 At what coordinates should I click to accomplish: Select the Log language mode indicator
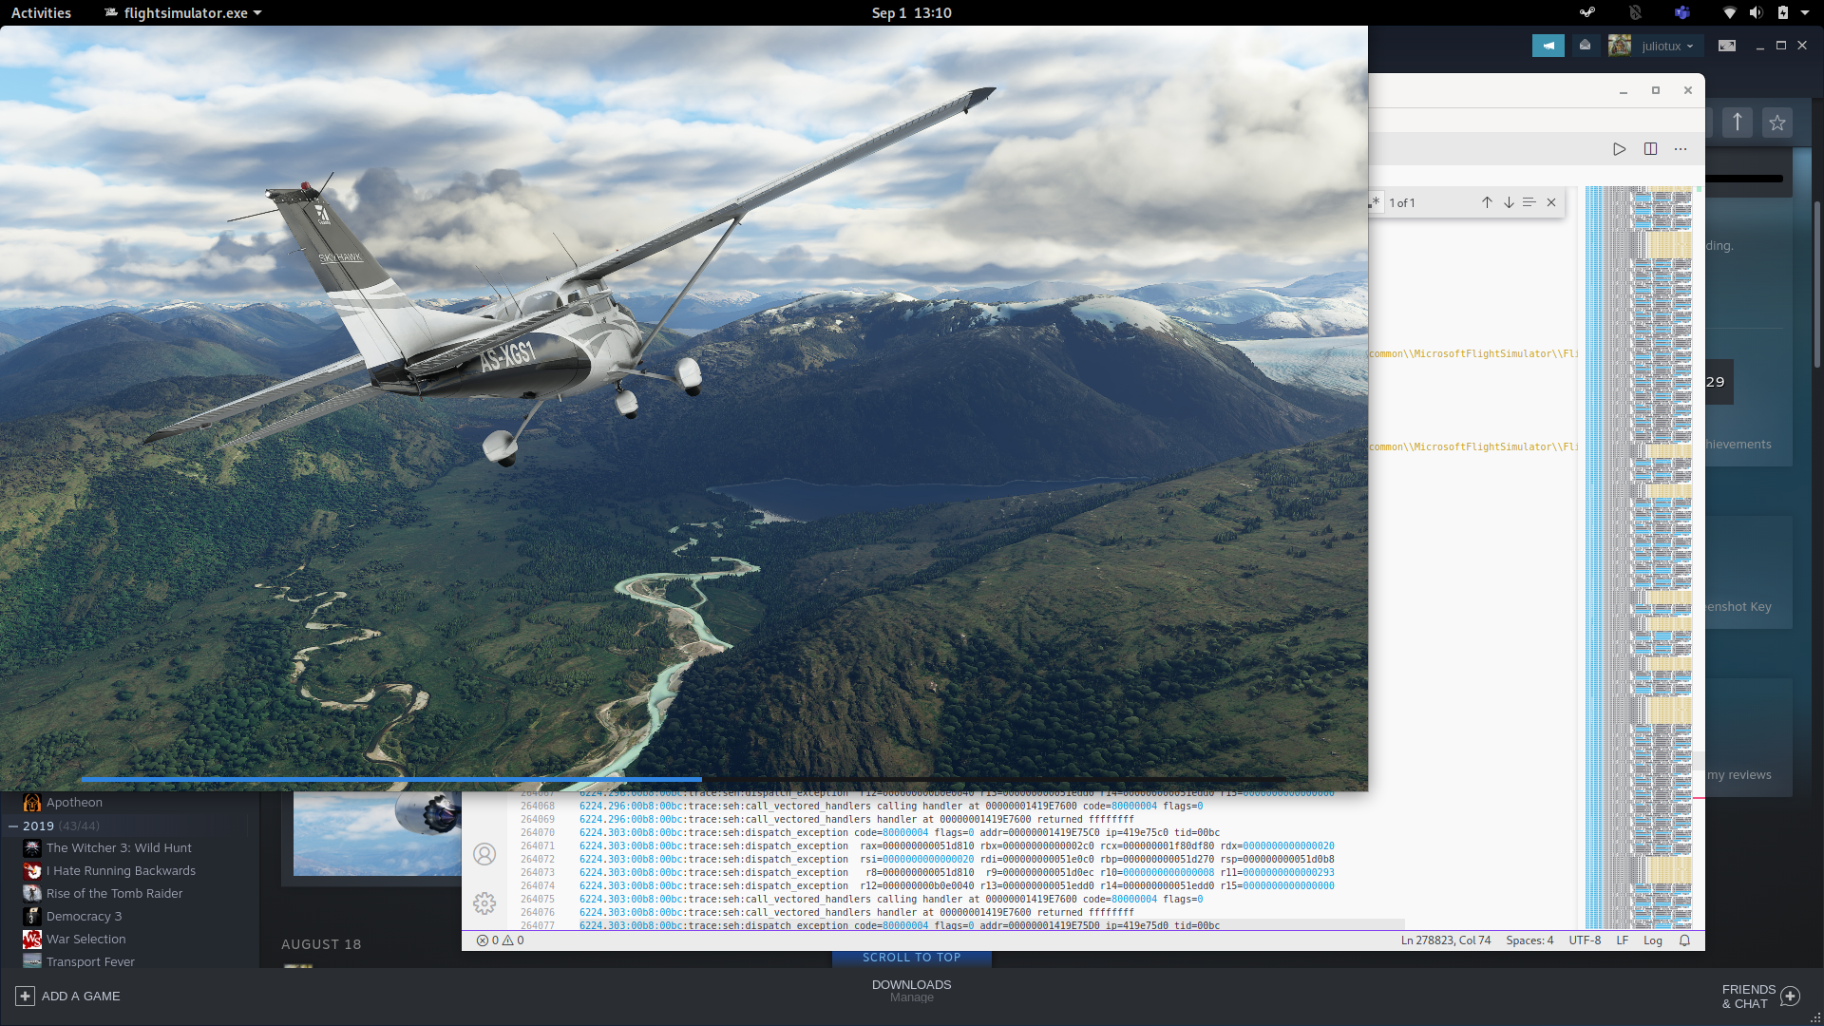1653,940
